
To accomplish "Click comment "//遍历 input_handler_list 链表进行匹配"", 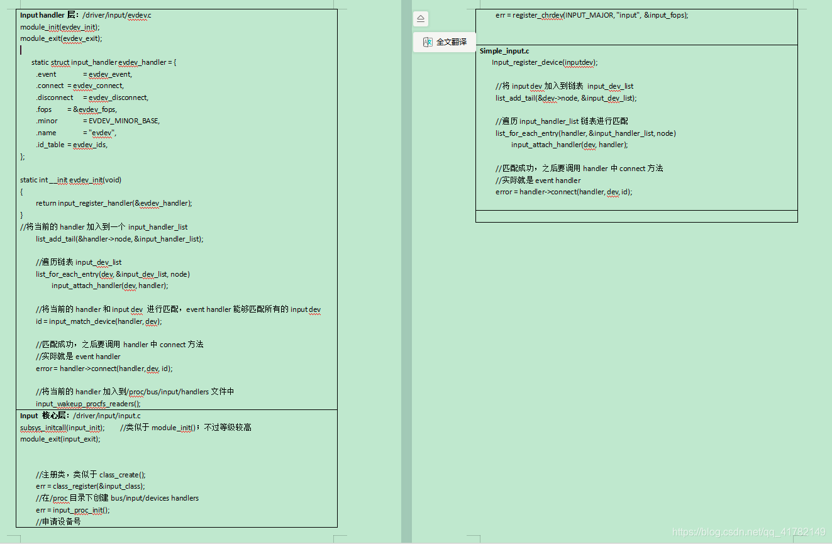I will point(562,121).
